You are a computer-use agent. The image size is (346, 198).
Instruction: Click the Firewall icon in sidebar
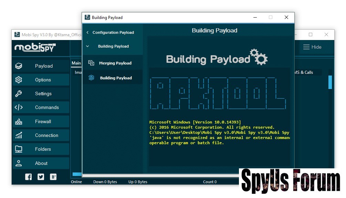point(19,121)
